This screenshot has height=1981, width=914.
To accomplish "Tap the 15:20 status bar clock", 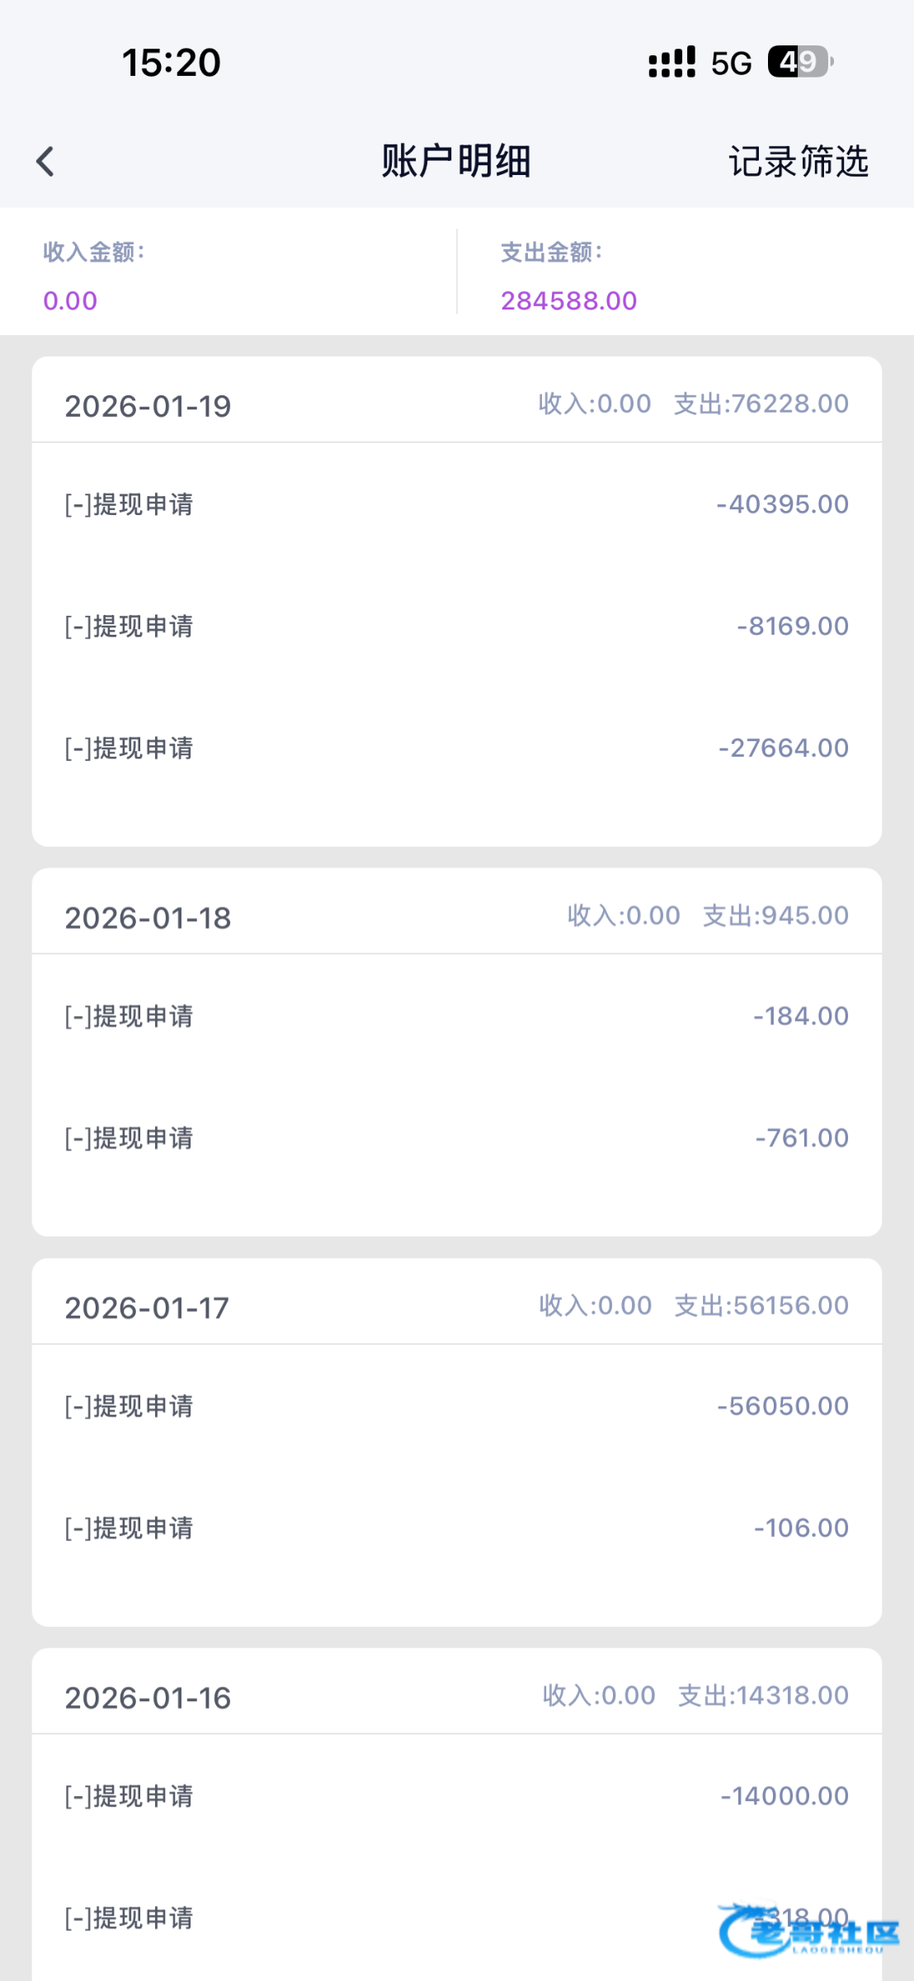I will [172, 63].
